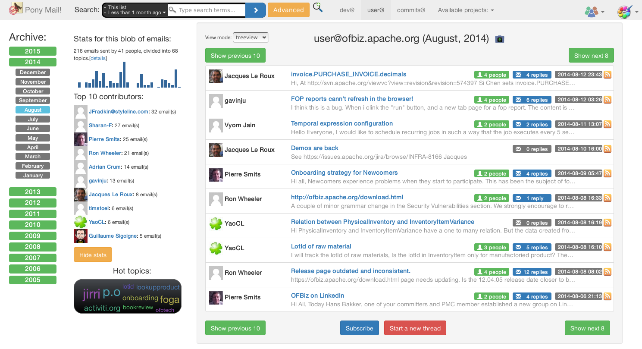This screenshot has width=642, height=349.
Task: Click the Pony Mail logo icon
Action: point(16,9)
